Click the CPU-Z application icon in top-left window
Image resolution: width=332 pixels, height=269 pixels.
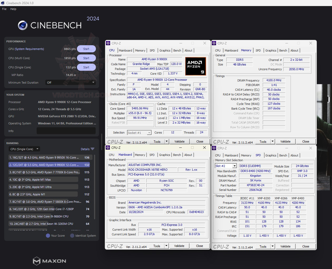tap(107, 43)
